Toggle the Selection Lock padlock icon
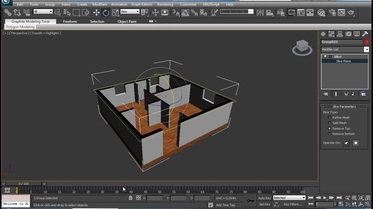The height and width of the screenshot is (209, 373). point(131,197)
